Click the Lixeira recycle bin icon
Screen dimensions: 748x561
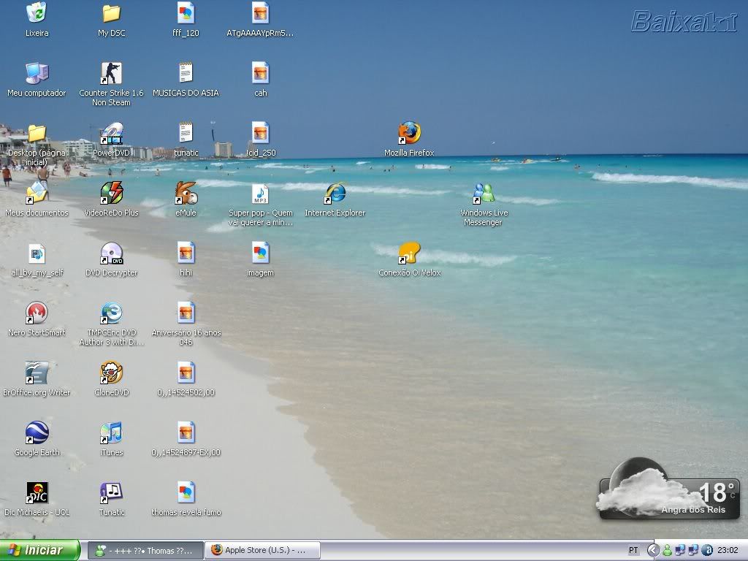coord(37,14)
